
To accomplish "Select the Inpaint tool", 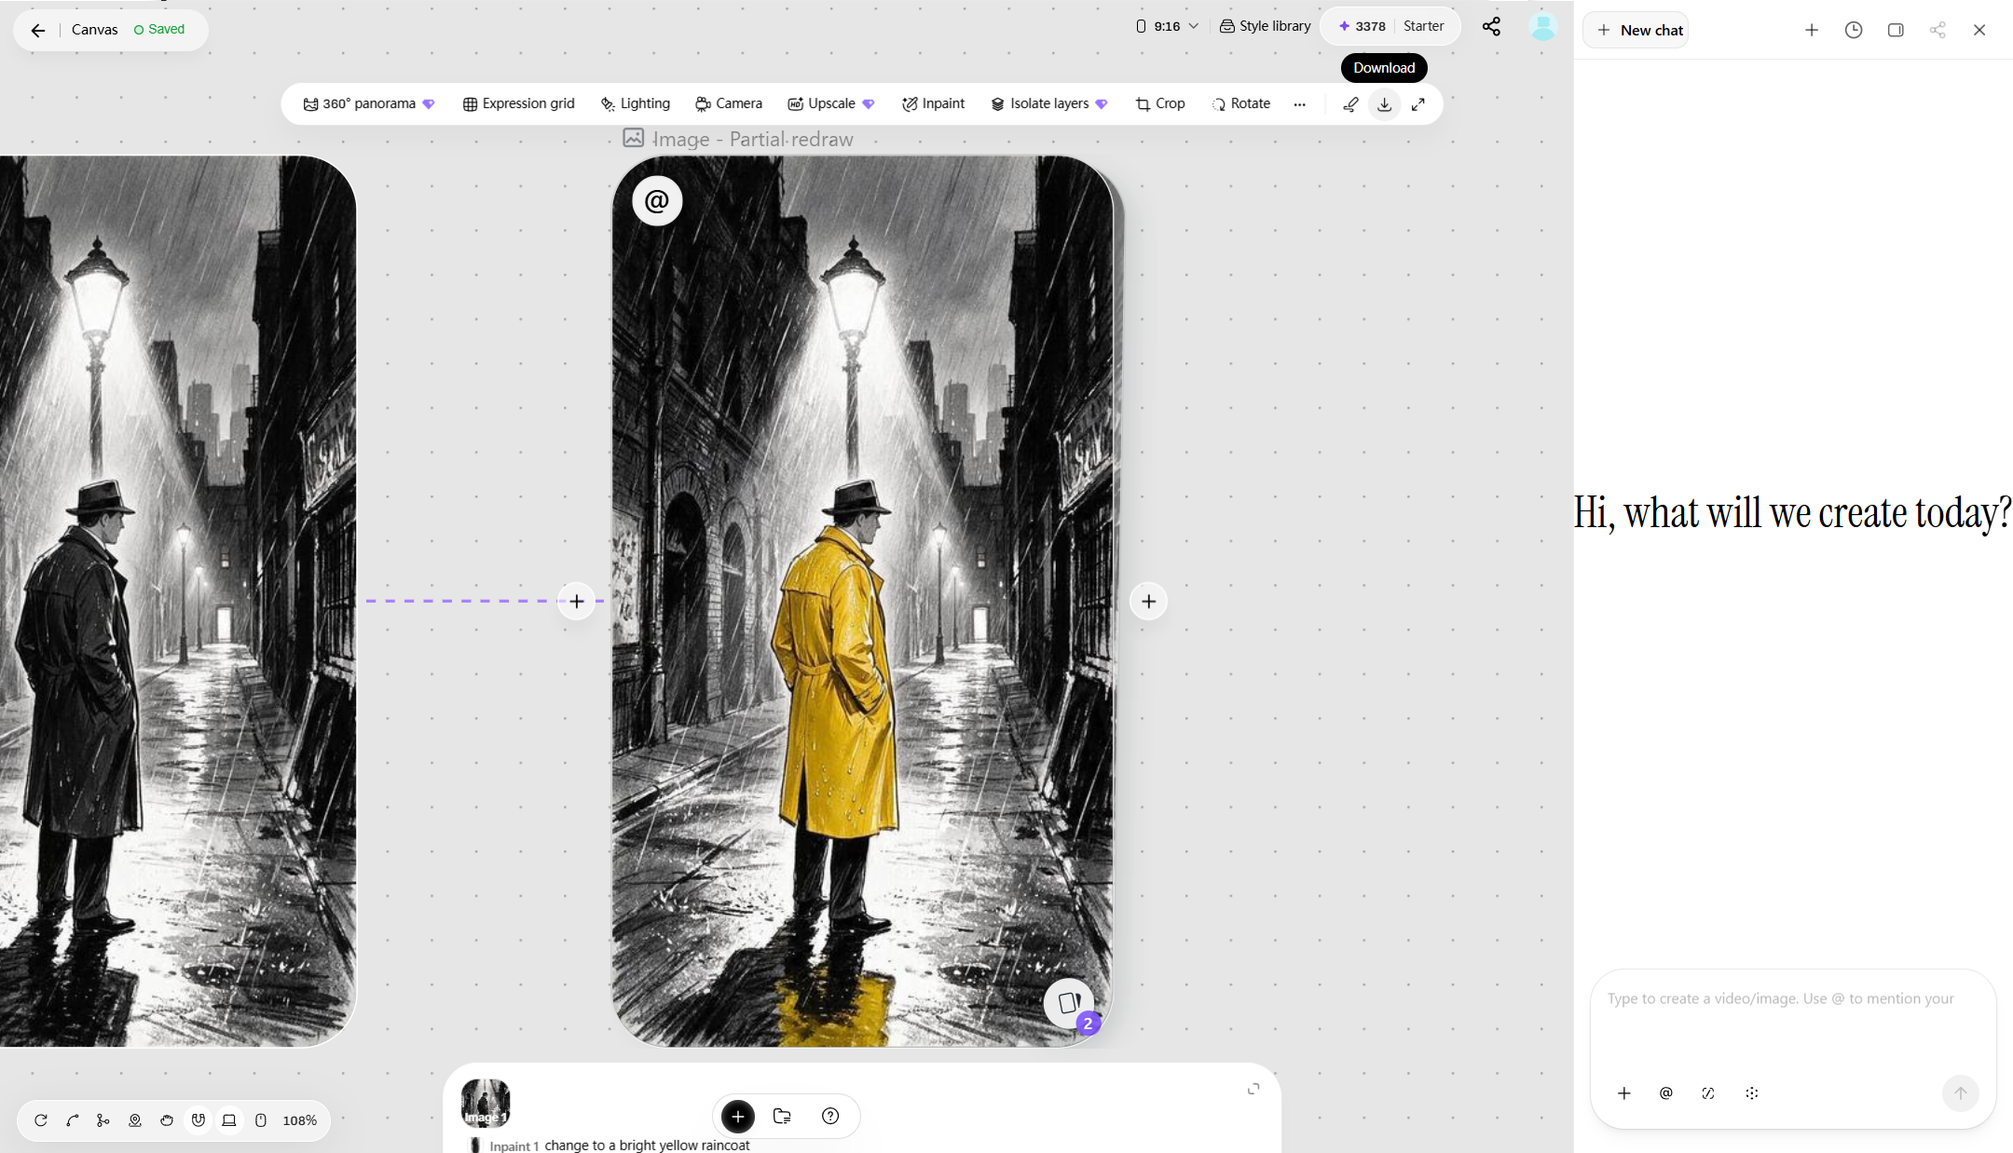I will [934, 104].
